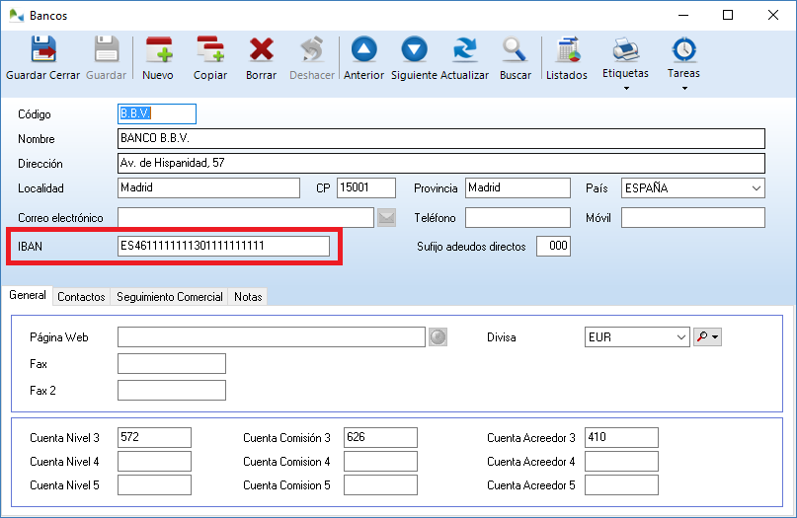Click the globe icon beside Página Web
This screenshot has width=797, height=518.
[x=438, y=337]
